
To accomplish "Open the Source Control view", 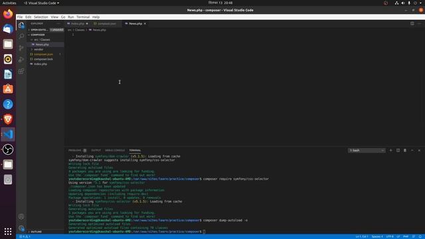I will click(x=21, y=48).
